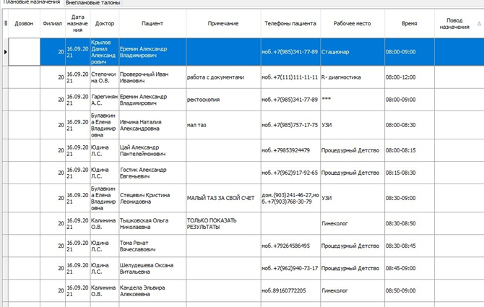484x307 pixels.
Task: Open the column chooser icon in the grid corner
Action: (x=5, y=23)
